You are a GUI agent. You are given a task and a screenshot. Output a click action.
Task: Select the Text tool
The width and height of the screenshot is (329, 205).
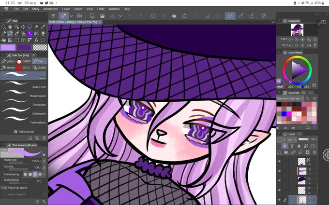(36, 40)
